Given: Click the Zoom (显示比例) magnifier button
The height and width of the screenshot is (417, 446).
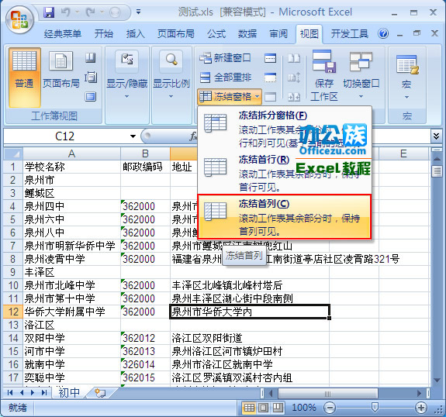Looking at the screenshot, I should (x=171, y=60).
